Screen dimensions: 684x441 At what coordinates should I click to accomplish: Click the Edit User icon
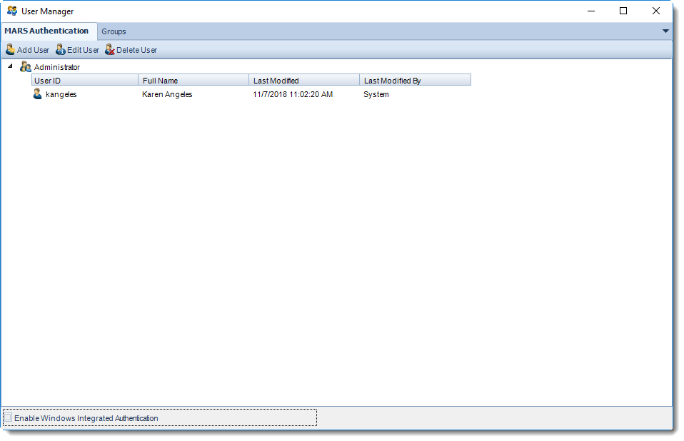pyautogui.click(x=61, y=50)
